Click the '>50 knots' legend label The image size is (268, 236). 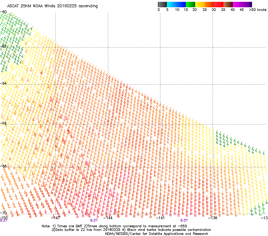tap(257, 9)
